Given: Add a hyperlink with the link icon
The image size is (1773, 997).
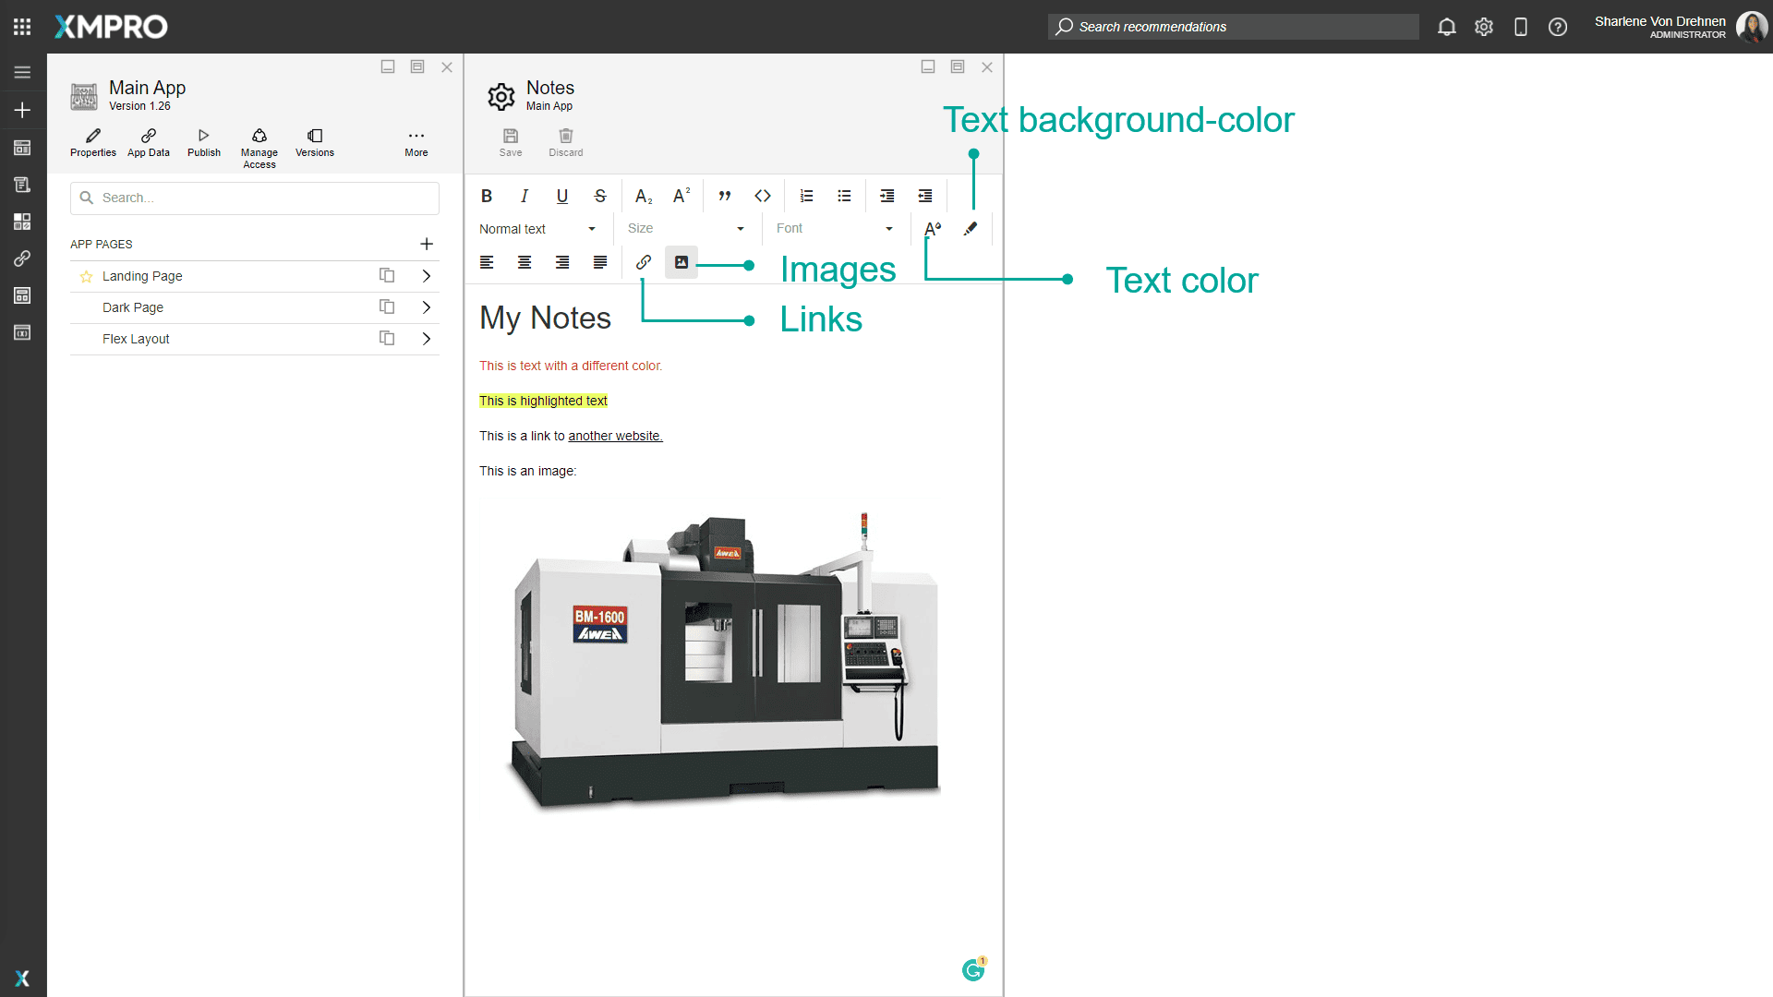Looking at the screenshot, I should 643,261.
